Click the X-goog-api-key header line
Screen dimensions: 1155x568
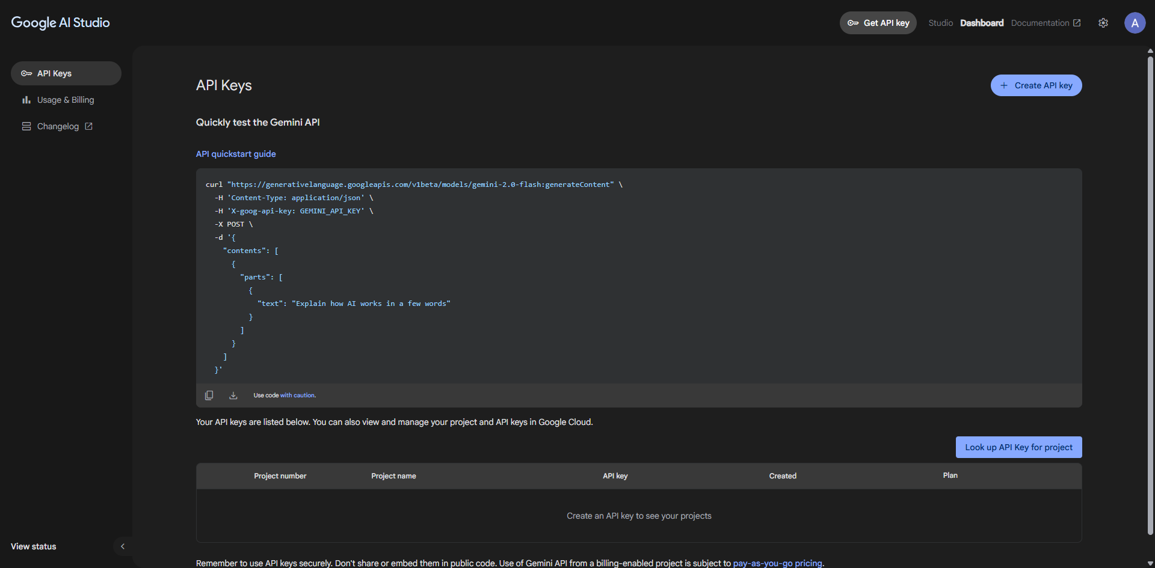[x=294, y=211]
